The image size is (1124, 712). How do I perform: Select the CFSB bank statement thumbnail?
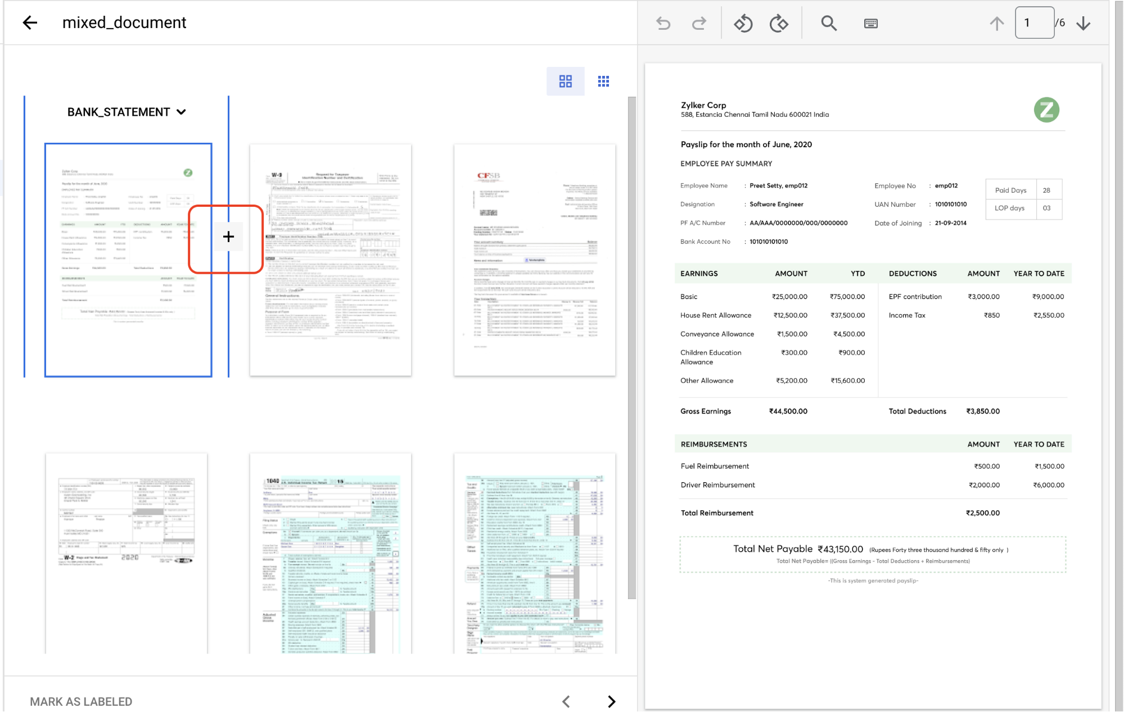(x=534, y=260)
